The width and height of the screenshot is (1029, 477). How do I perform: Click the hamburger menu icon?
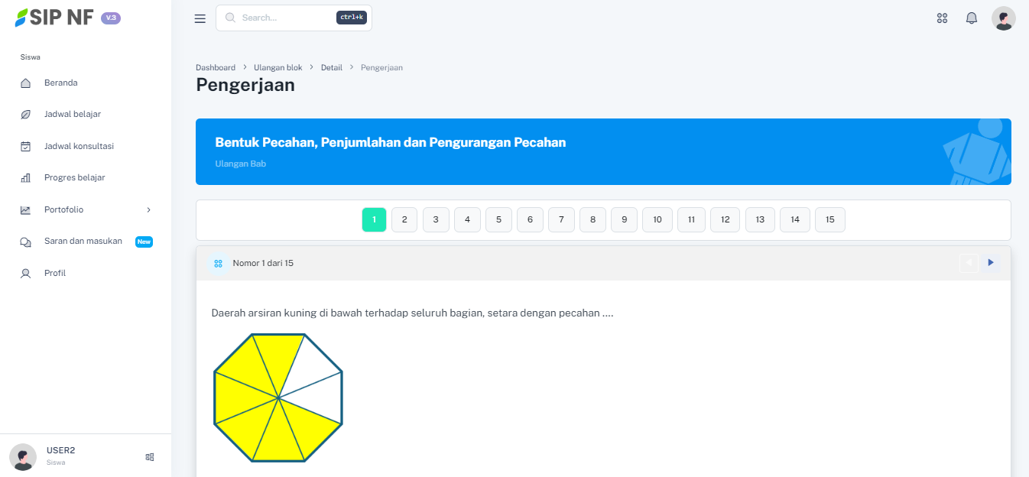click(x=200, y=18)
